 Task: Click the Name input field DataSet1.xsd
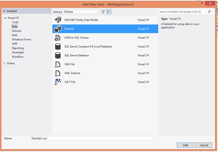tap(92, 138)
